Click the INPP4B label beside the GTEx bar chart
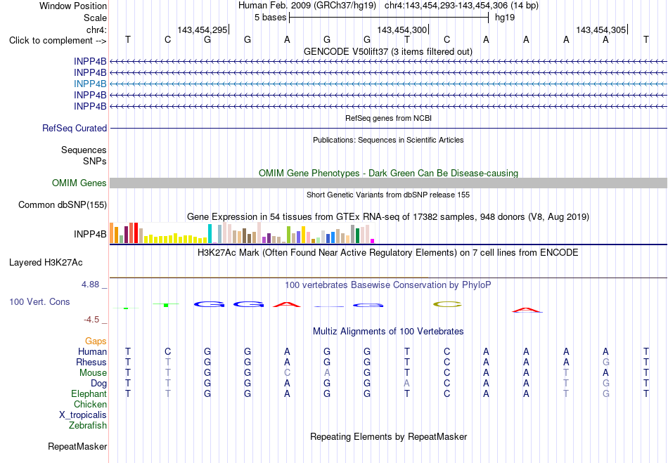This screenshot has width=668, height=463. point(90,234)
